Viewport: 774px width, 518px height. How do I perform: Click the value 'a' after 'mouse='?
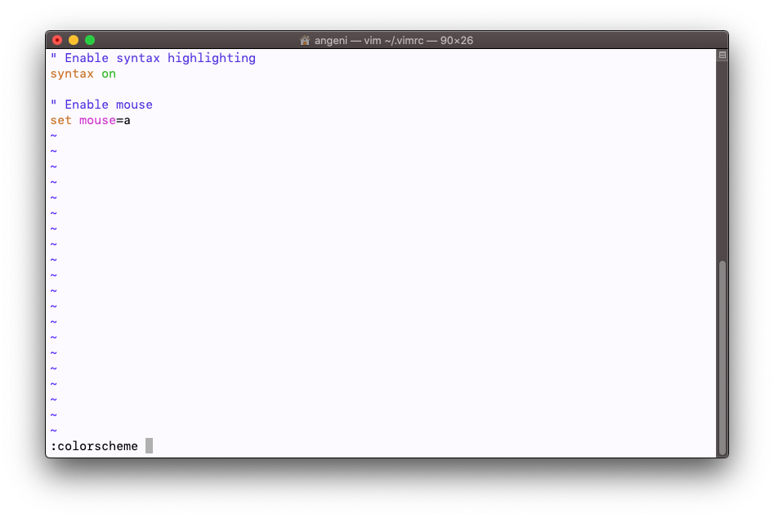pyautogui.click(x=127, y=121)
